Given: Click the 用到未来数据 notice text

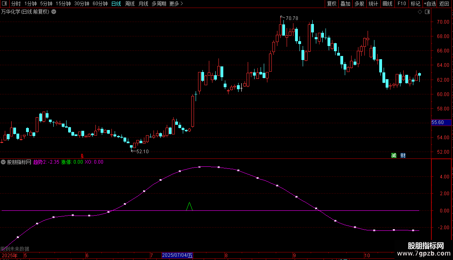Looking at the screenshot, I should coord(15,249).
